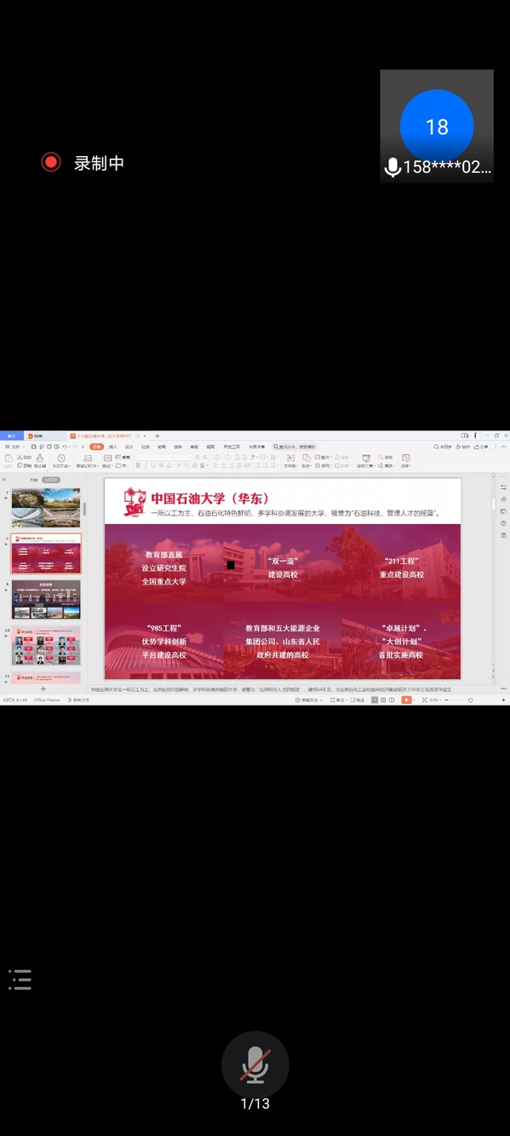Viewport: 510px width, 1136px height.
Task: Open the 形状 shapes dropdown
Action: tap(307, 466)
